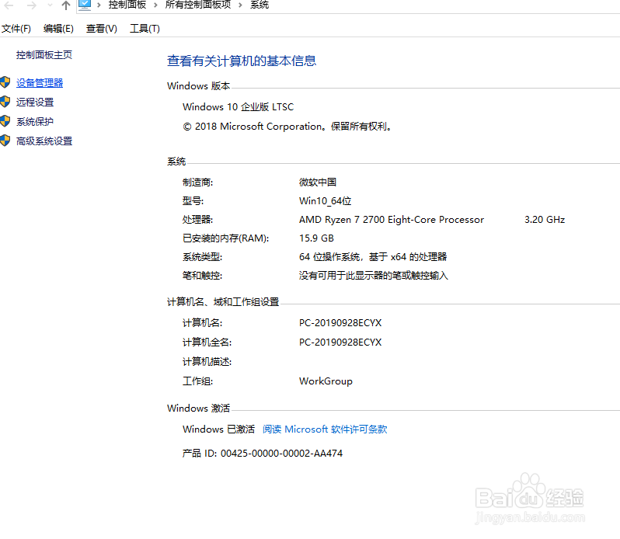Click manufacturer value 微软中国

[x=318, y=183]
